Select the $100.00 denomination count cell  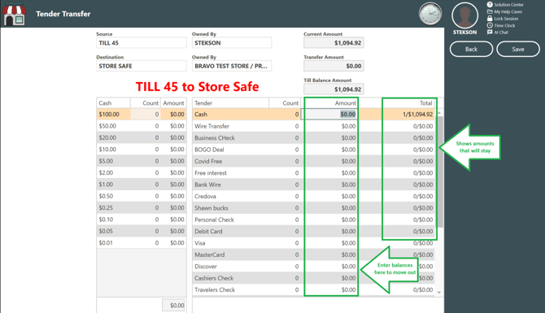[145, 115]
